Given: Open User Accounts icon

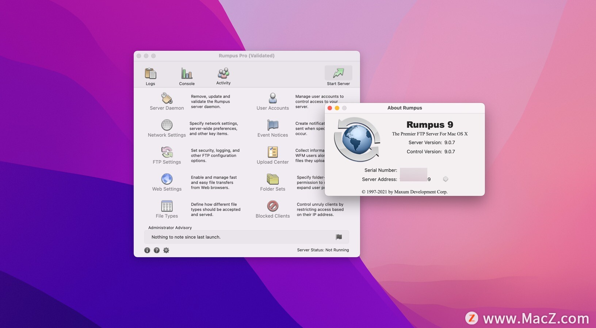Looking at the screenshot, I should pyautogui.click(x=273, y=98).
